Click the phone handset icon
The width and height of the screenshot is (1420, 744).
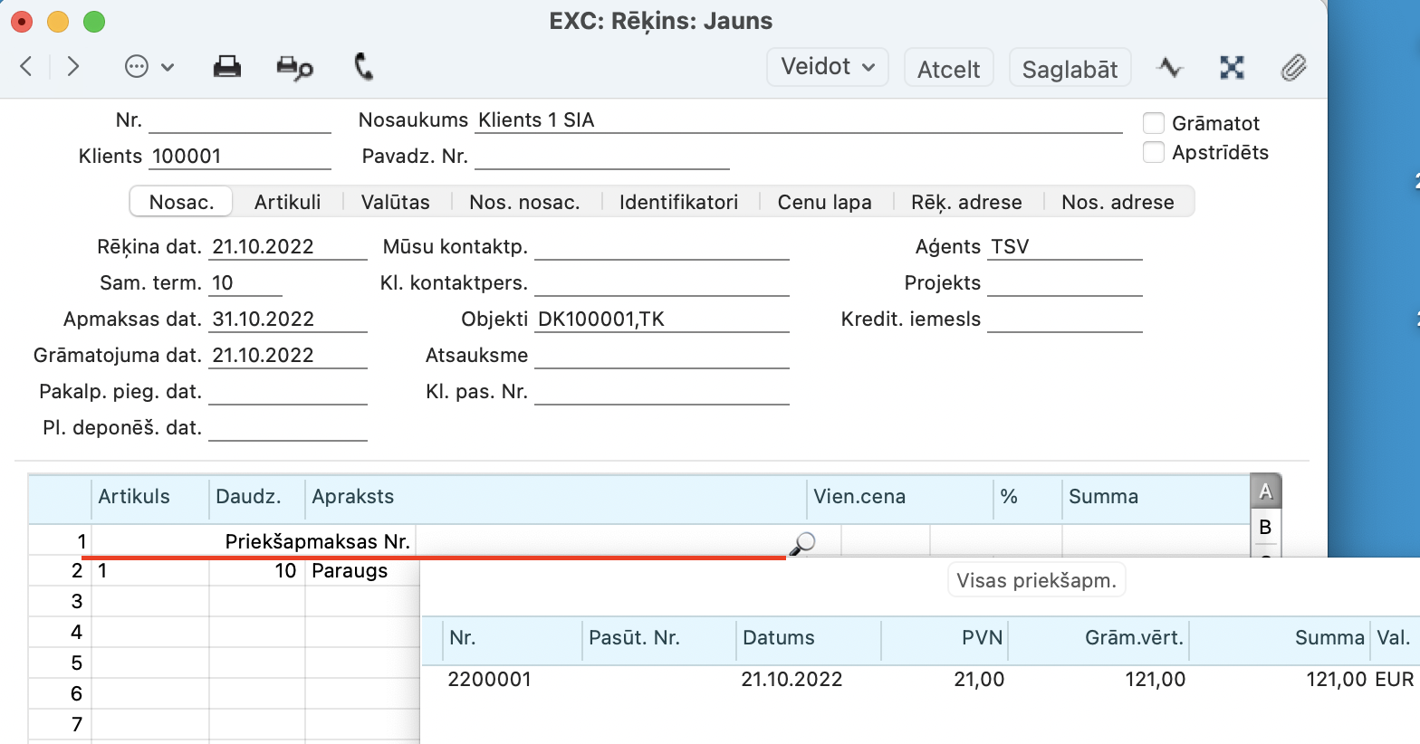pos(363,67)
